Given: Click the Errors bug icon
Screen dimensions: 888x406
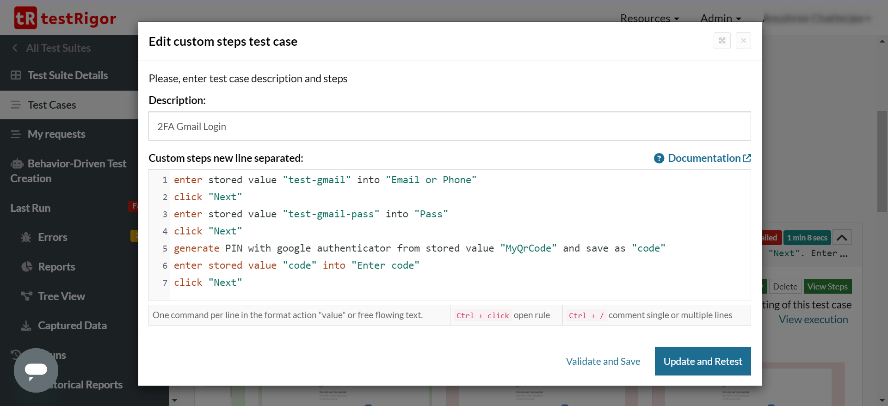Looking at the screenshot, I should (x=26, y=237).
